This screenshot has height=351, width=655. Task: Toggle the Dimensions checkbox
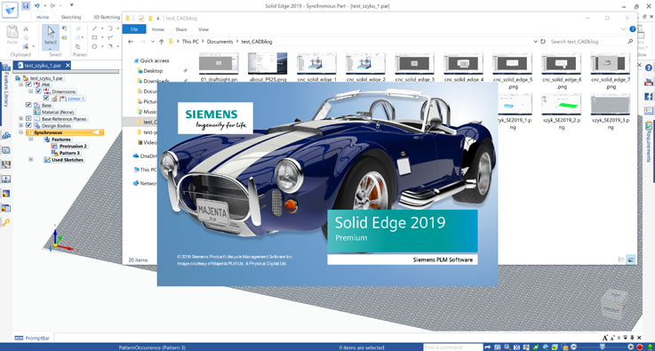coord(38,92)
